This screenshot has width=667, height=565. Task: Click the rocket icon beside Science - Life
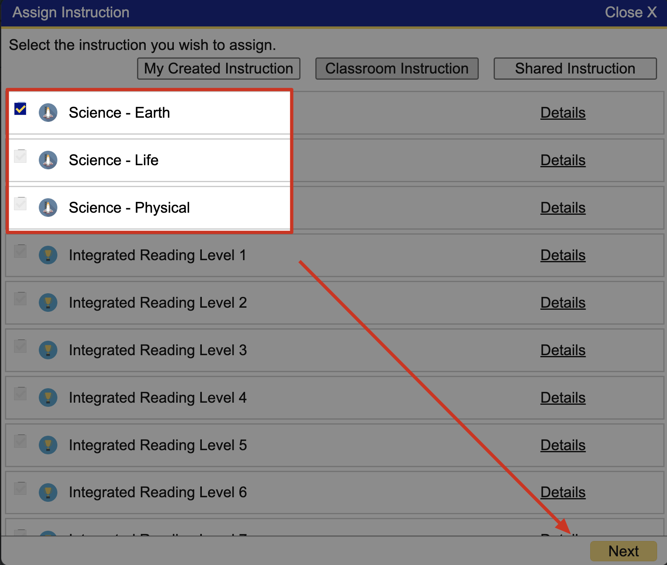[x=48, y=160]
